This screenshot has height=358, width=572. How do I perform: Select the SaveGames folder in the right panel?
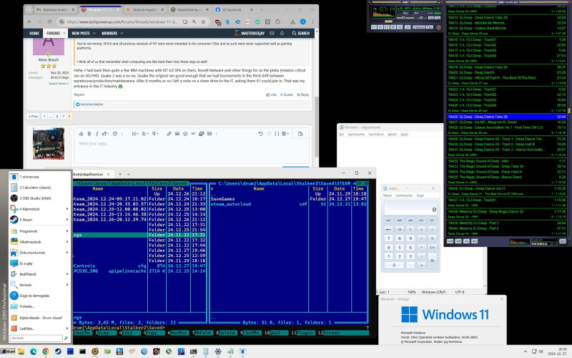coord(222,199)
